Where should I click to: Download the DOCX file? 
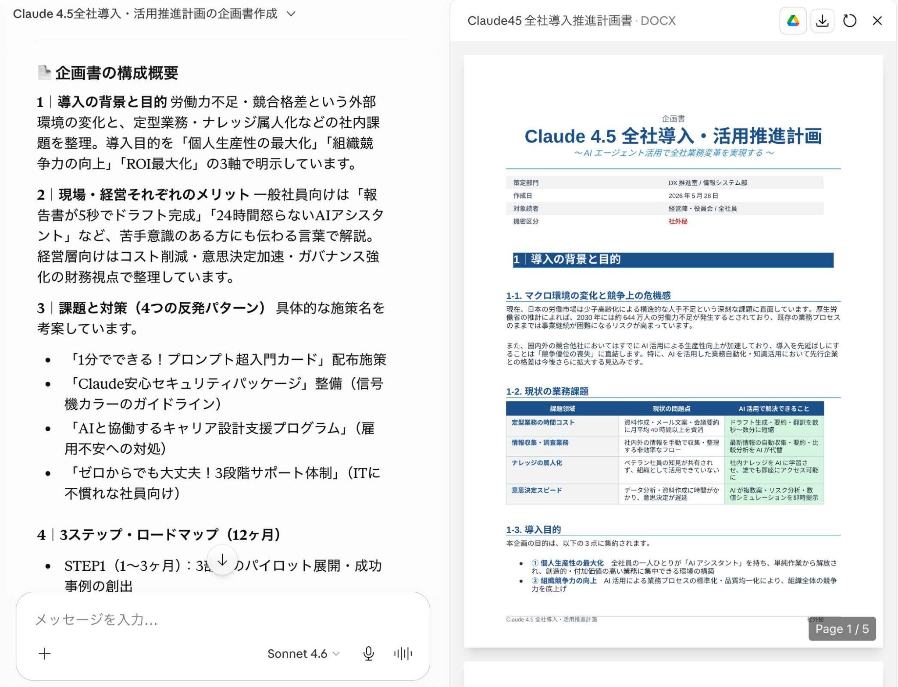[x=822, y=21]
